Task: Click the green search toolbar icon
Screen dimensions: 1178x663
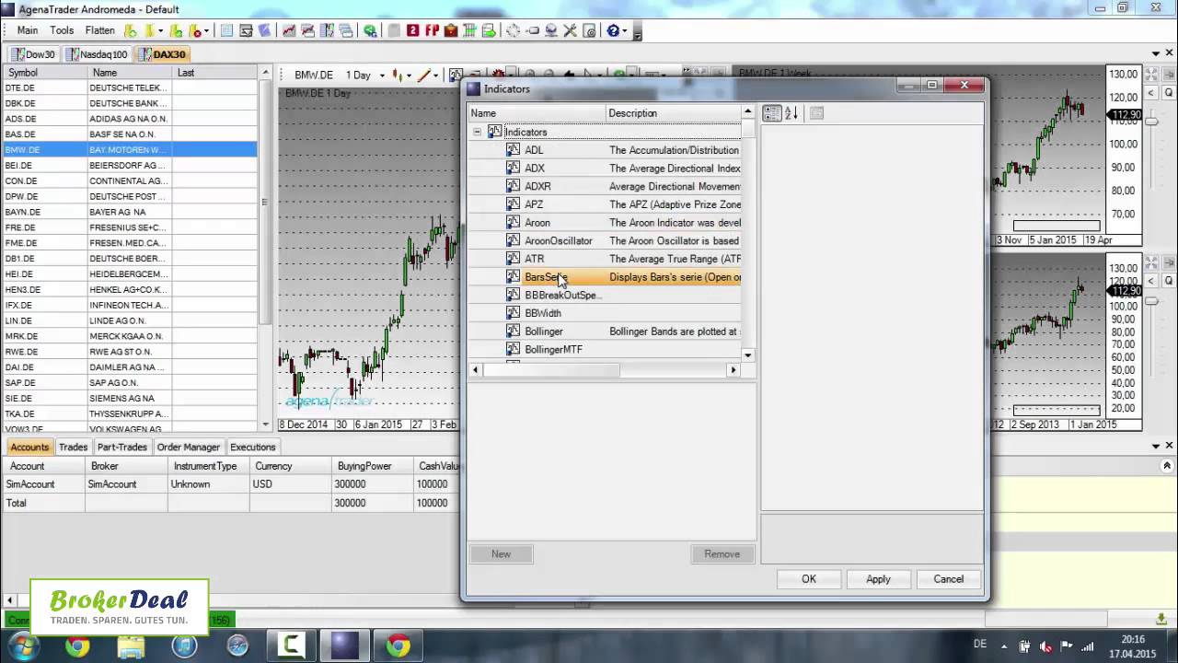Action: 370,30
